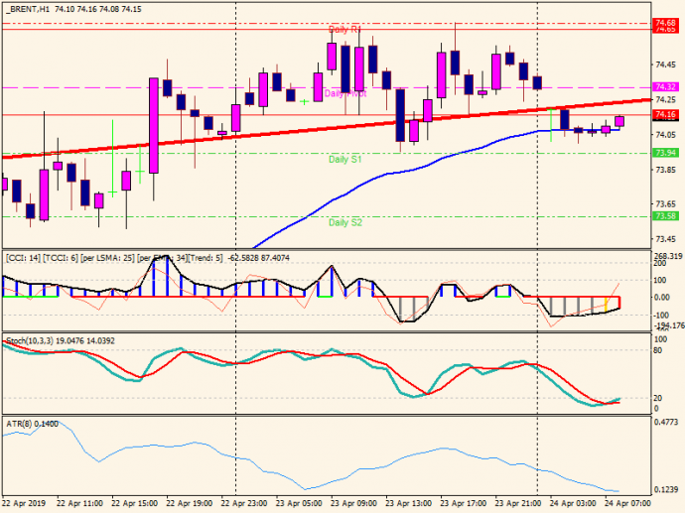
Task: Click the Daily S2 support label
Action: click(344, 222)
